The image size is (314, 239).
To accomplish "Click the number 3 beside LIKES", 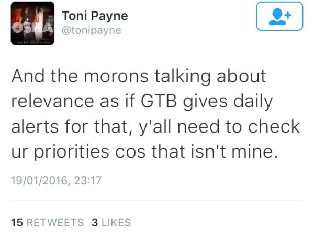I will (x=95, y=222).
